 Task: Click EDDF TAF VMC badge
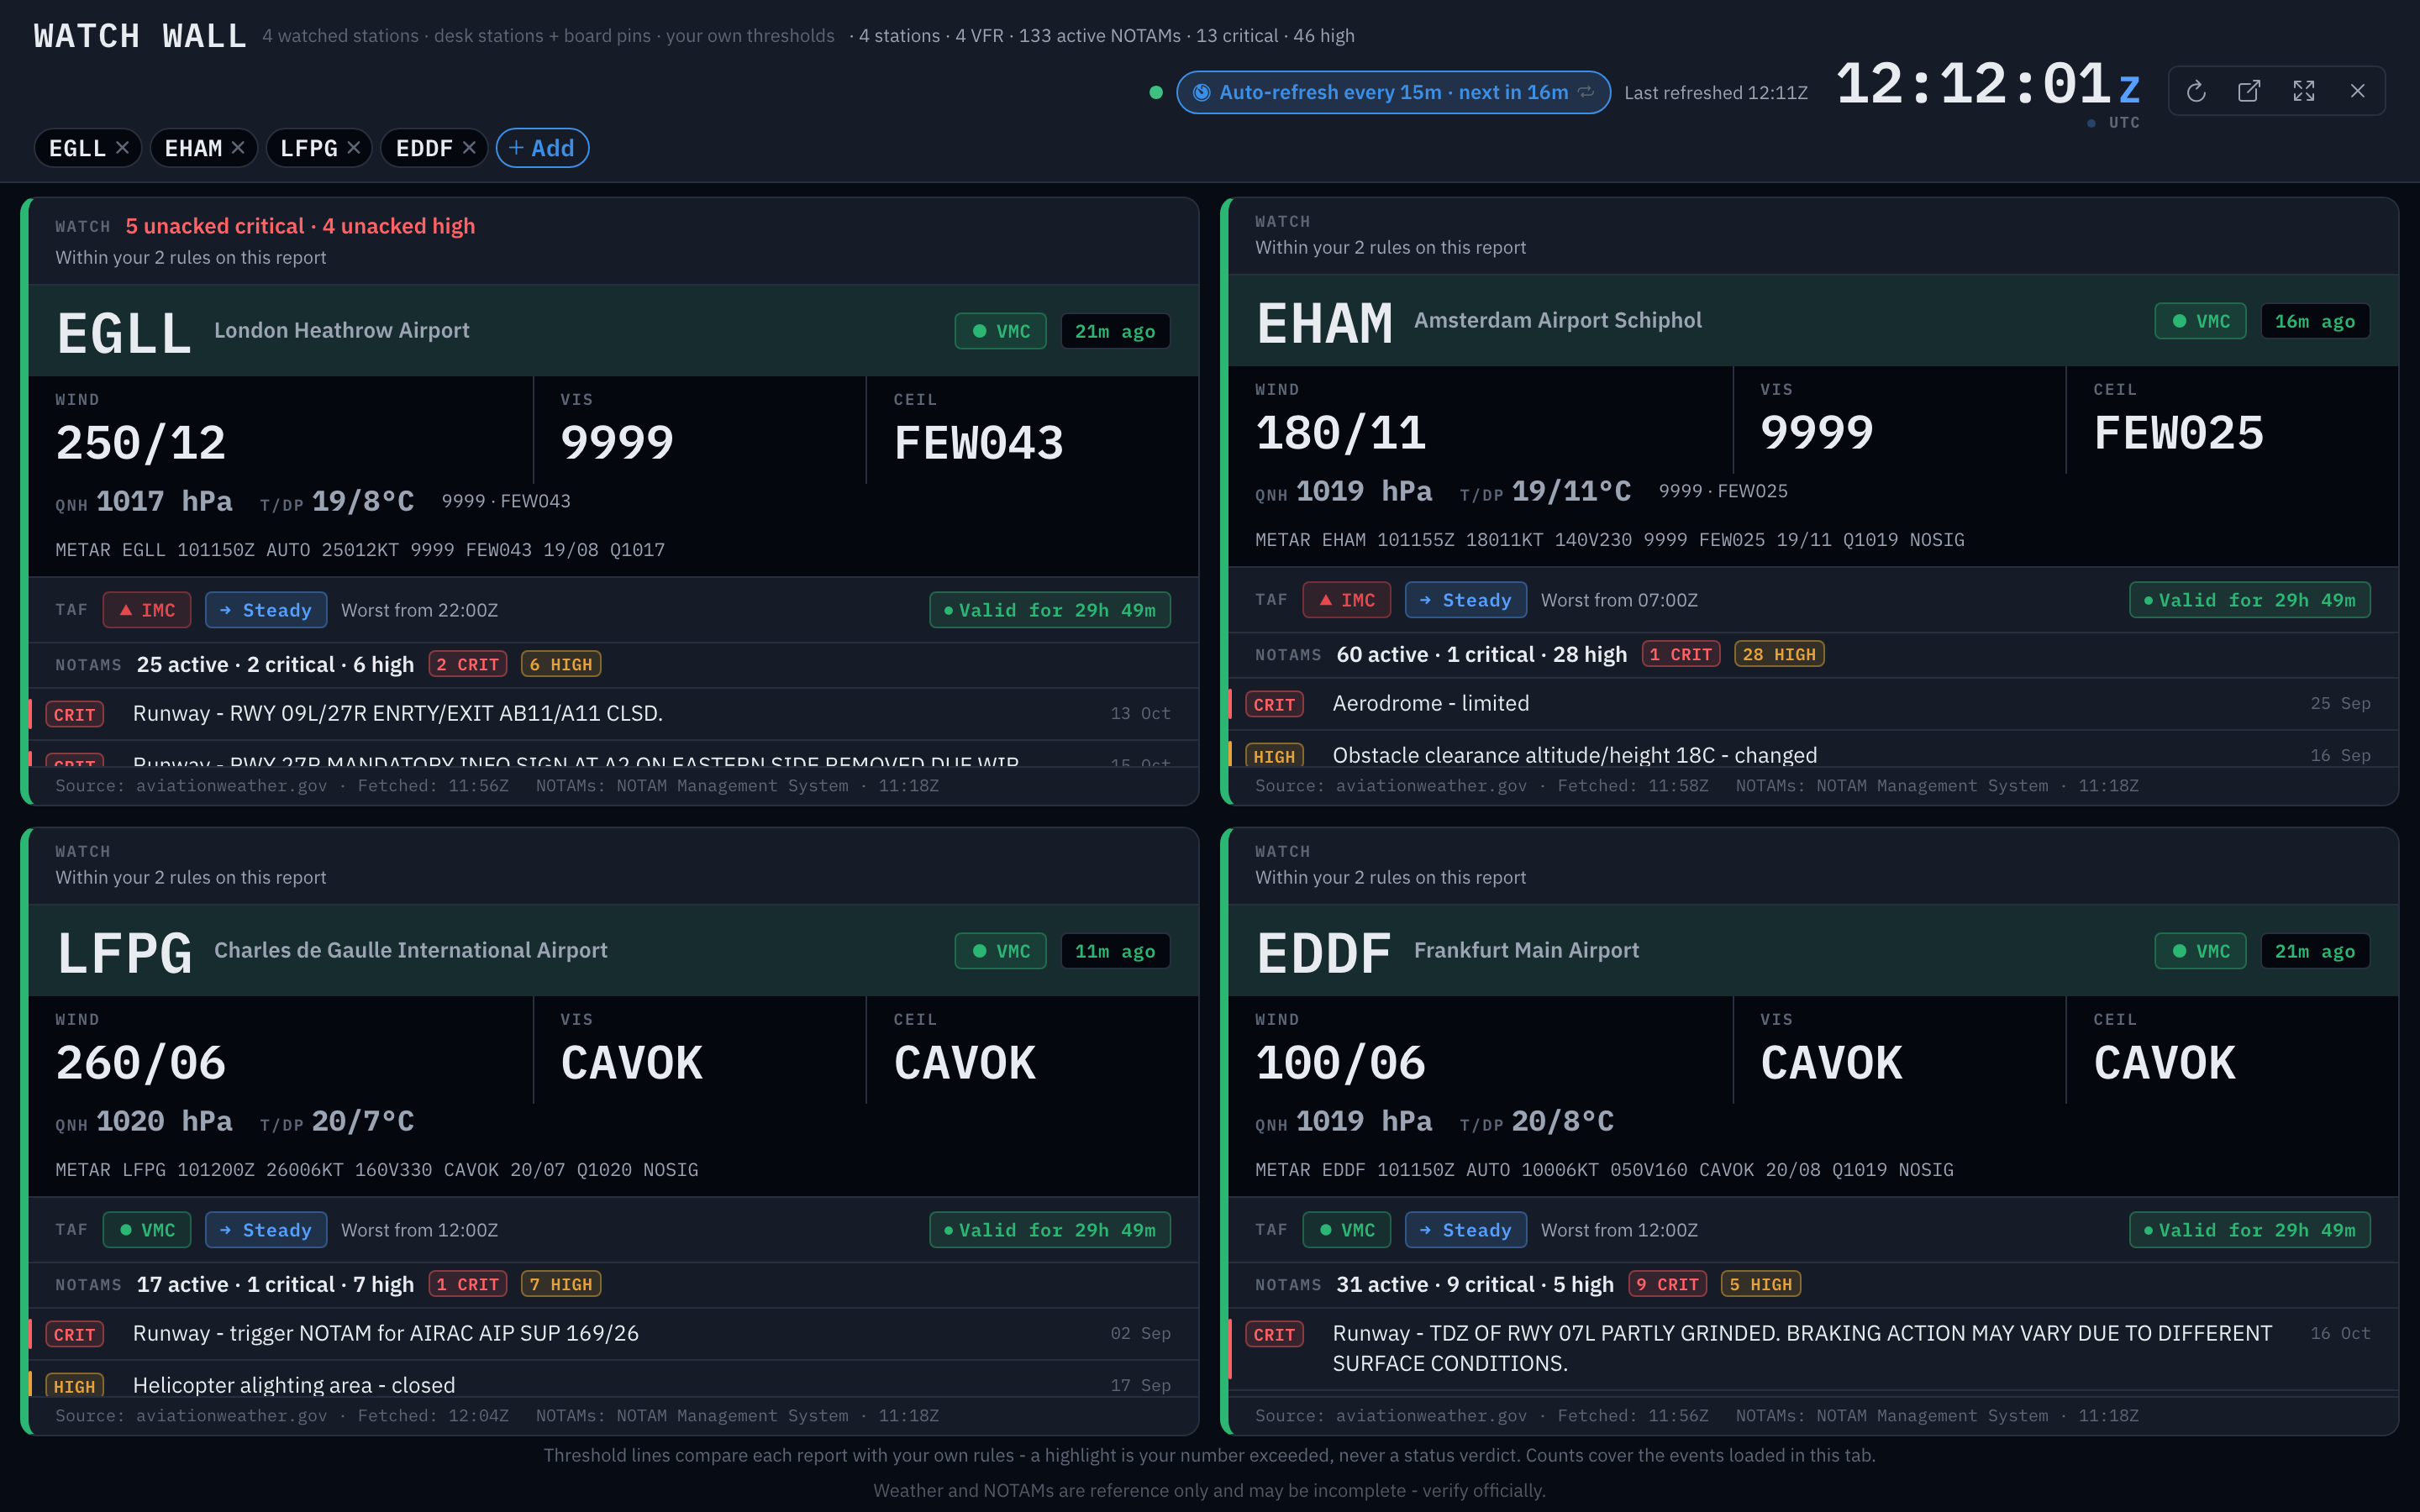(1347, 1230)
